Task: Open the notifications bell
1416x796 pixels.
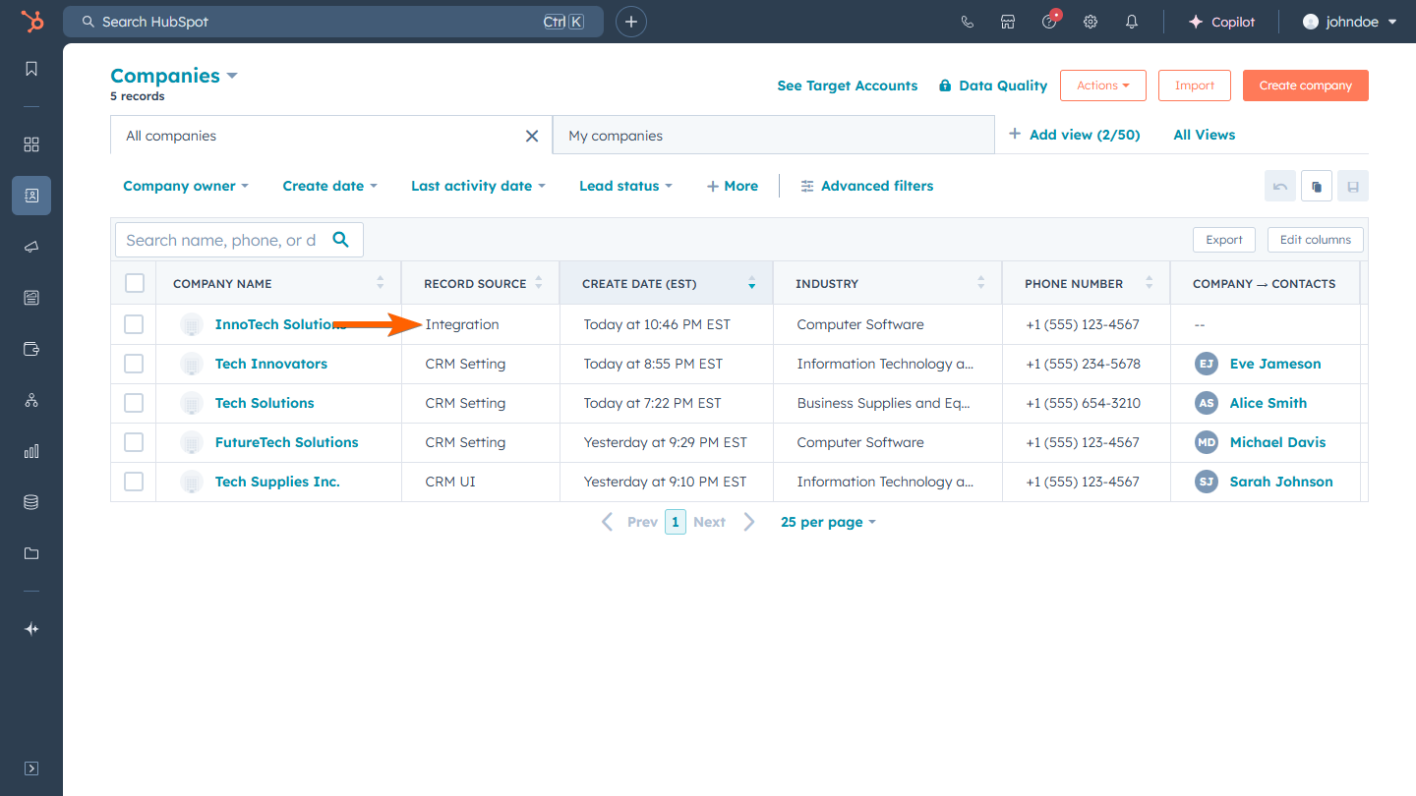Action: click(x=1132, y=22)
